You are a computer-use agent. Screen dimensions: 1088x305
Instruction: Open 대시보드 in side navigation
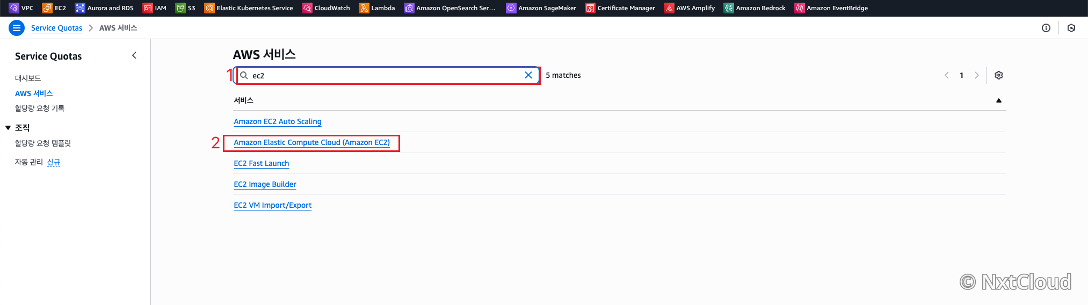(28, 78)
